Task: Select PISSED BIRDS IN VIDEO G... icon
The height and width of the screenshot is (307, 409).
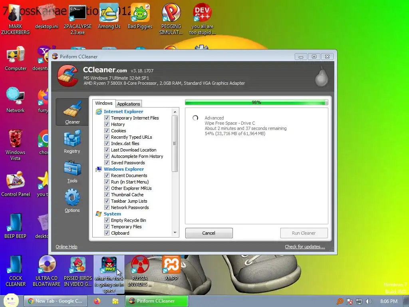Action: 78,271
